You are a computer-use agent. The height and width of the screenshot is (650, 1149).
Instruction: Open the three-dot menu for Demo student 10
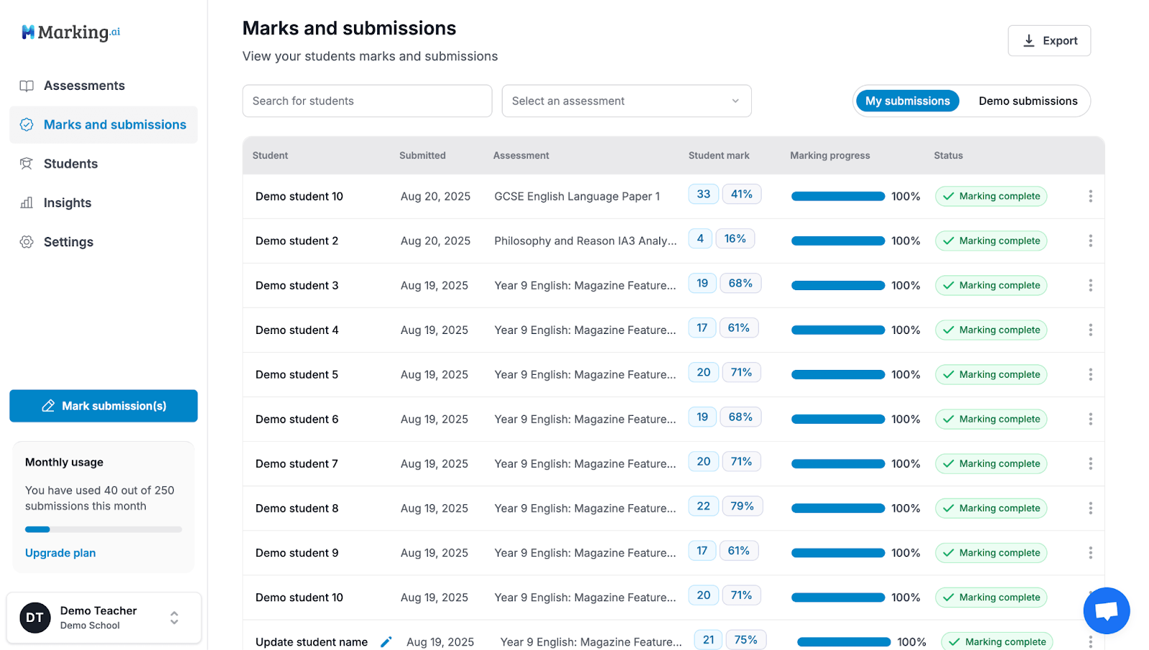pyautogui.click(x=1091, y=196)
